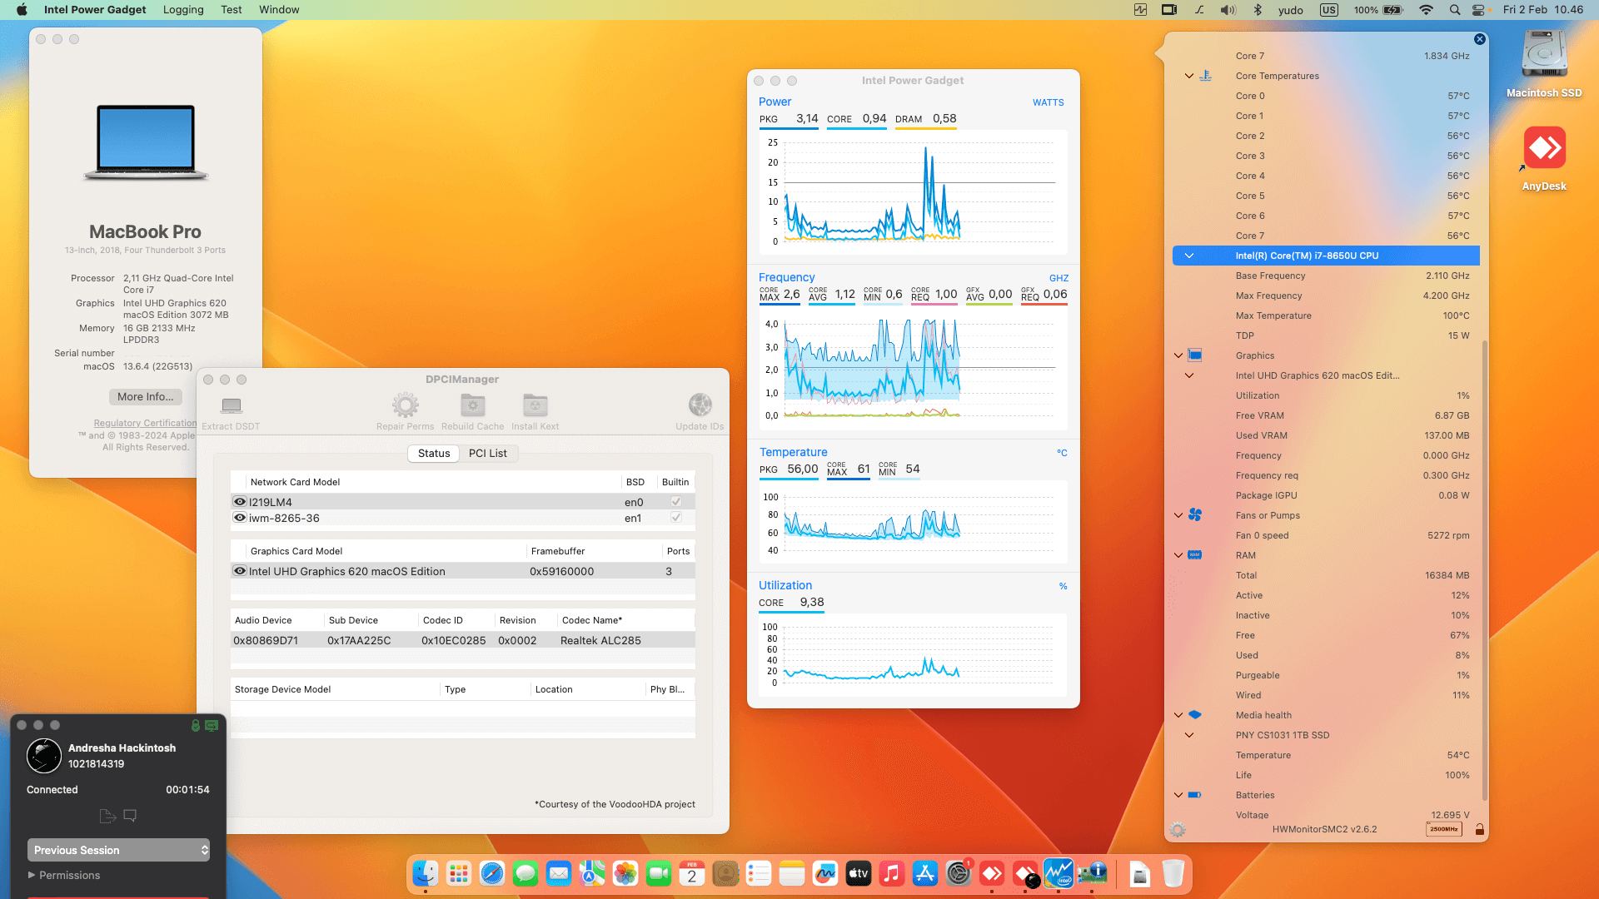Screen dimensions: 1599x899
Task: Toggle °C unit in Temperature section
Action: point(1062,453)
